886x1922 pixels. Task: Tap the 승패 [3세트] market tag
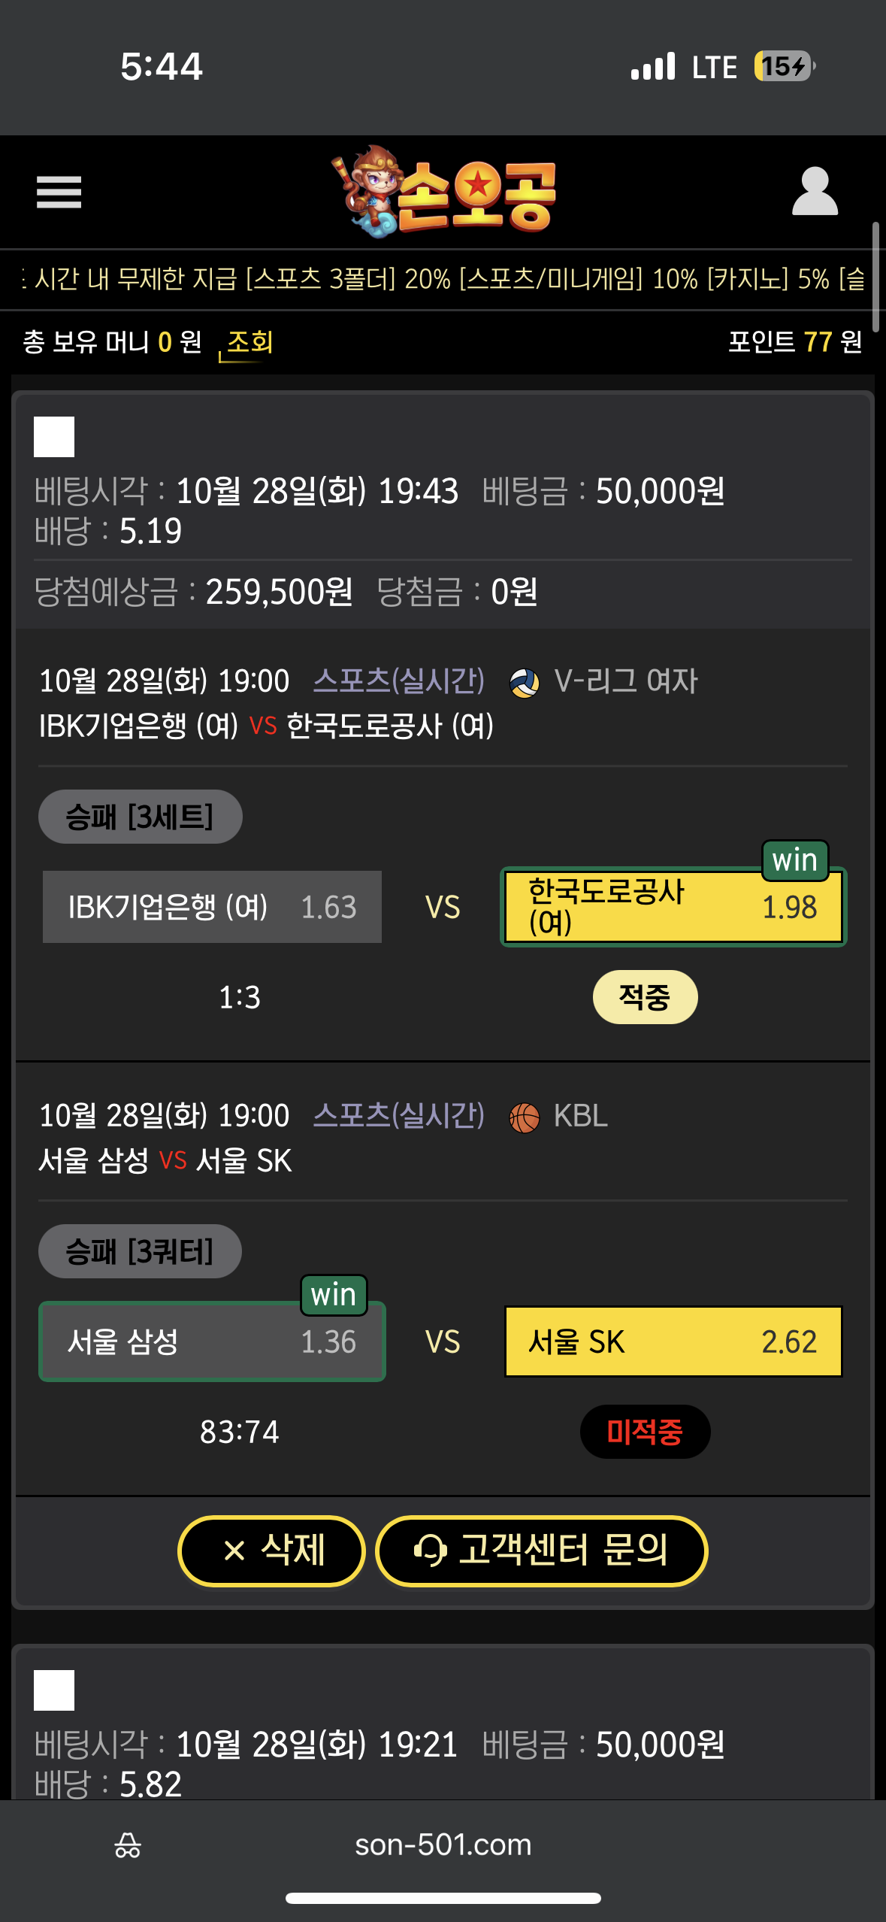pyautogui.click(x=140, y=817)
